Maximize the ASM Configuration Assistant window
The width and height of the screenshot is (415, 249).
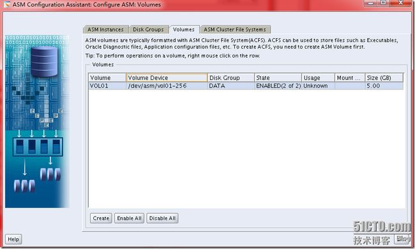pos(383,3)
